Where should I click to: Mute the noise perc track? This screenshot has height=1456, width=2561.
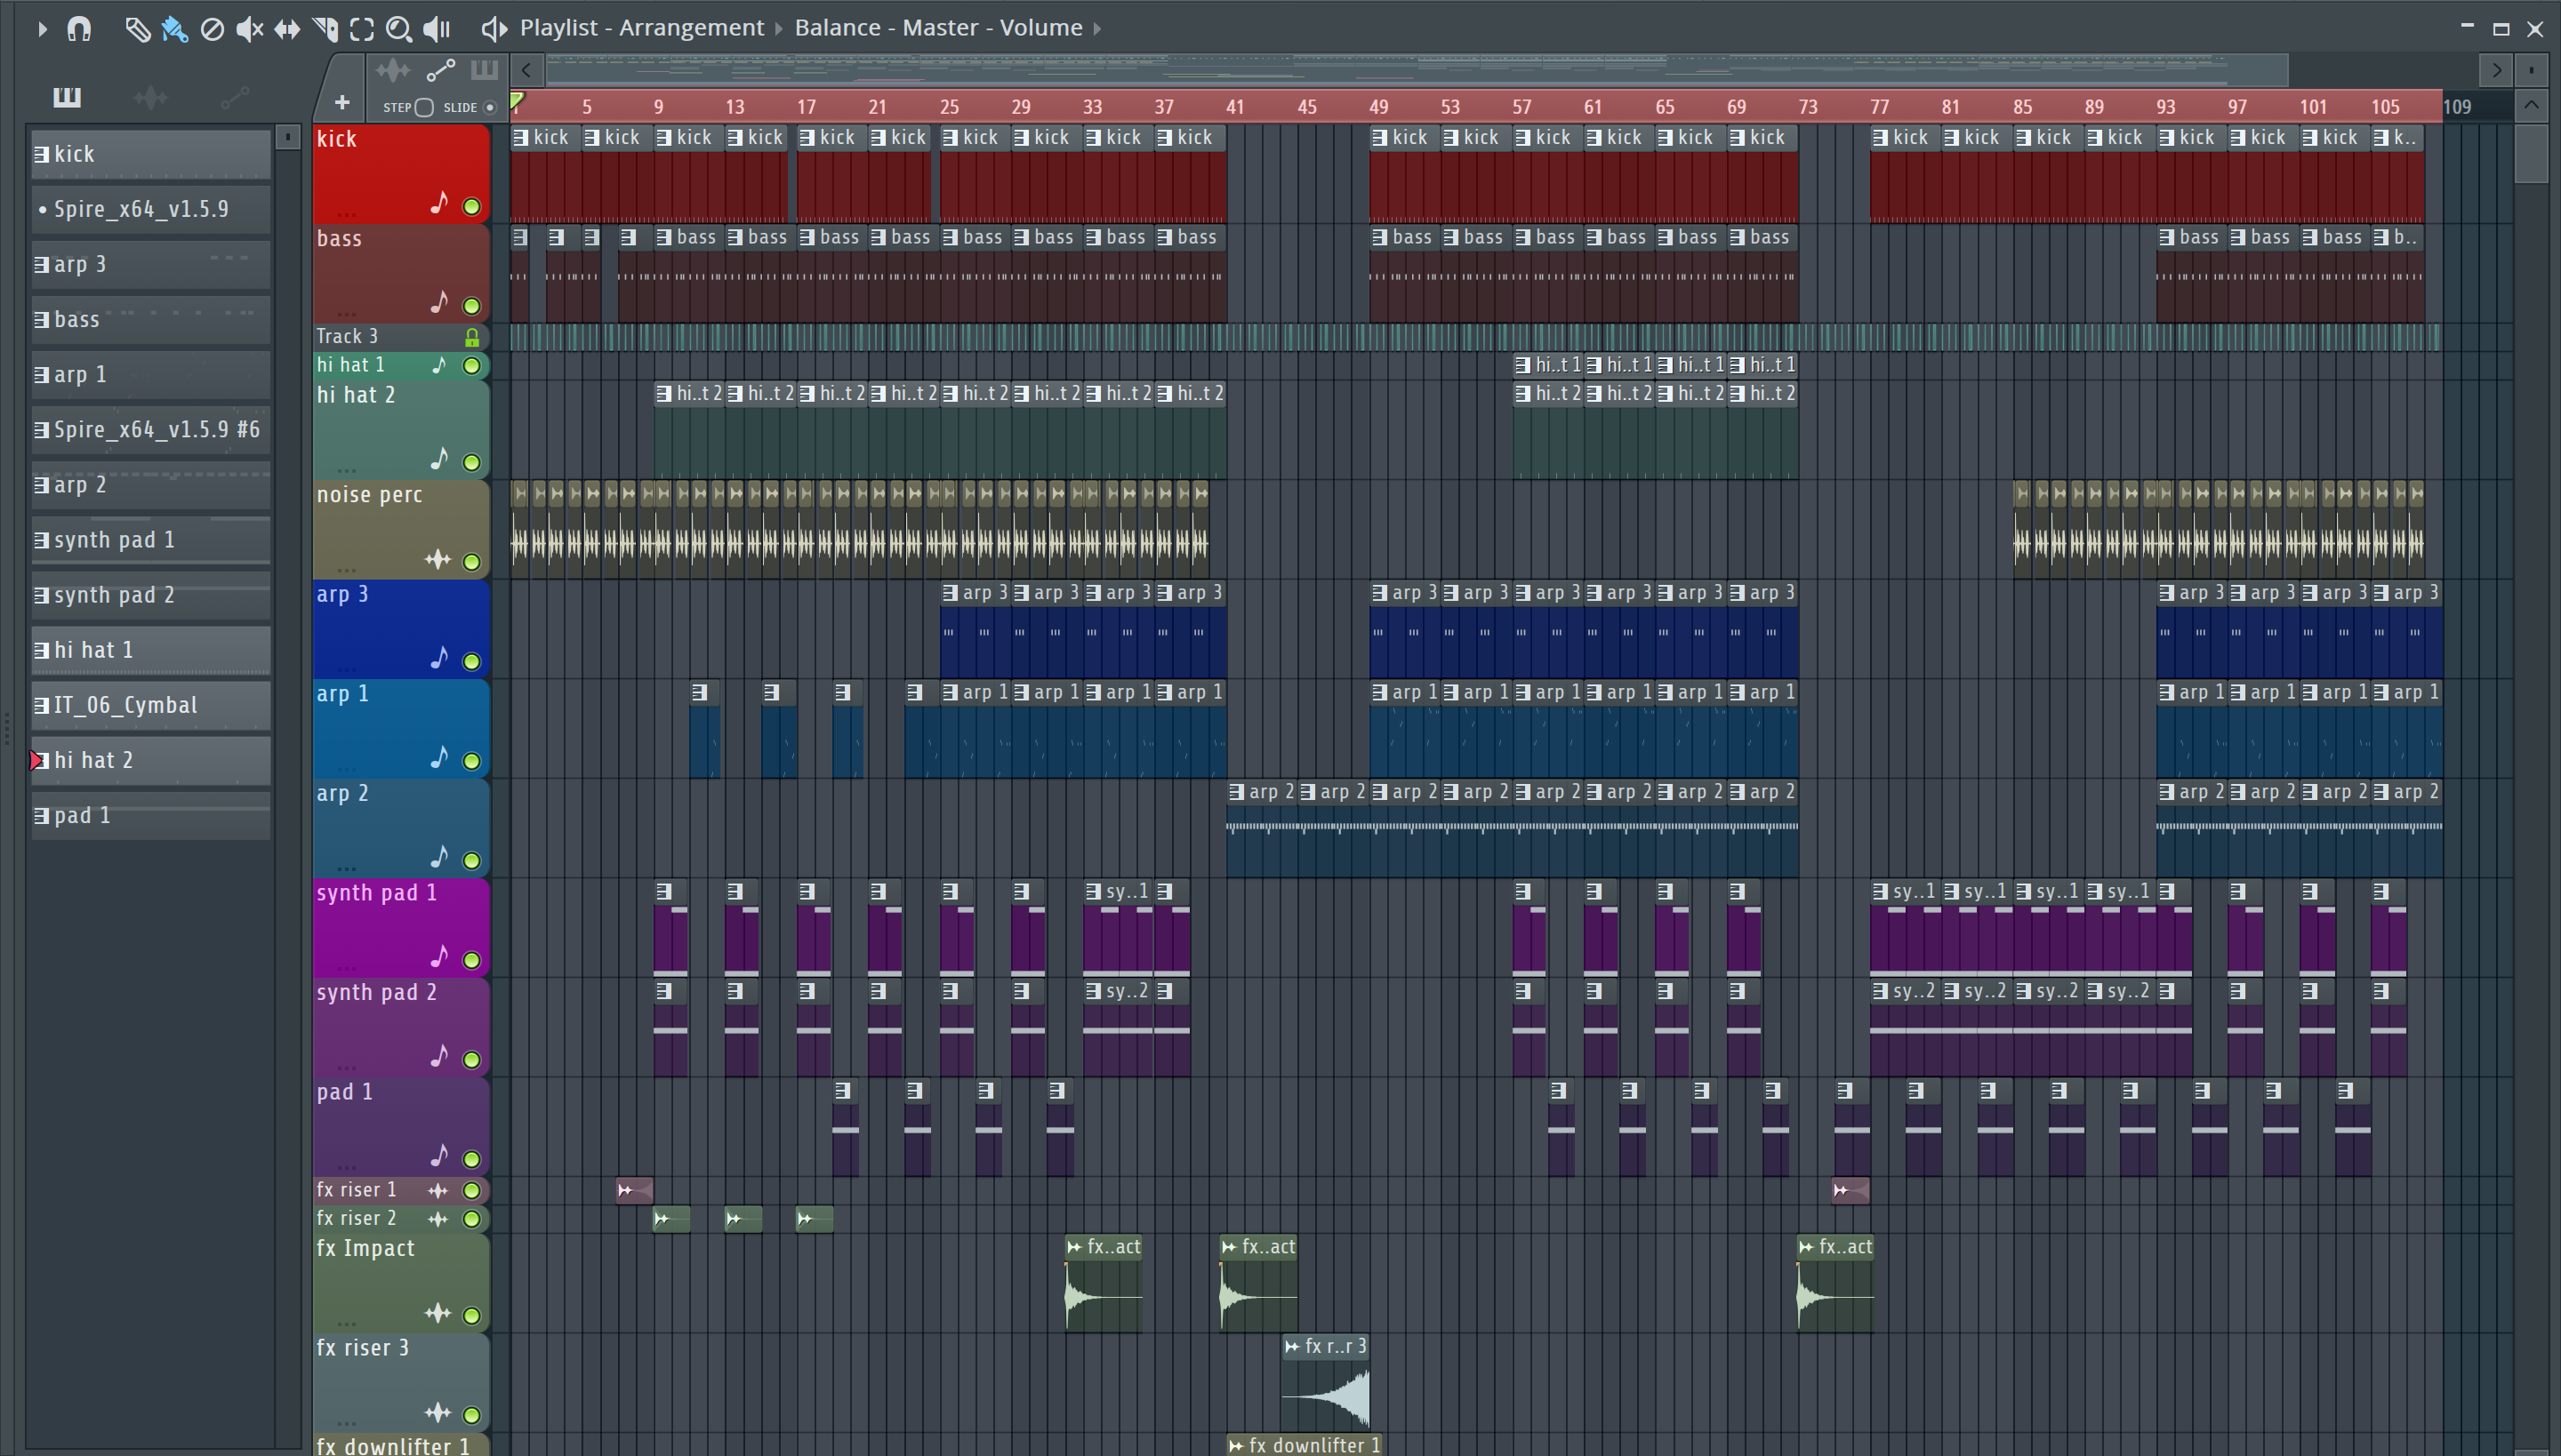coord(471,561)
